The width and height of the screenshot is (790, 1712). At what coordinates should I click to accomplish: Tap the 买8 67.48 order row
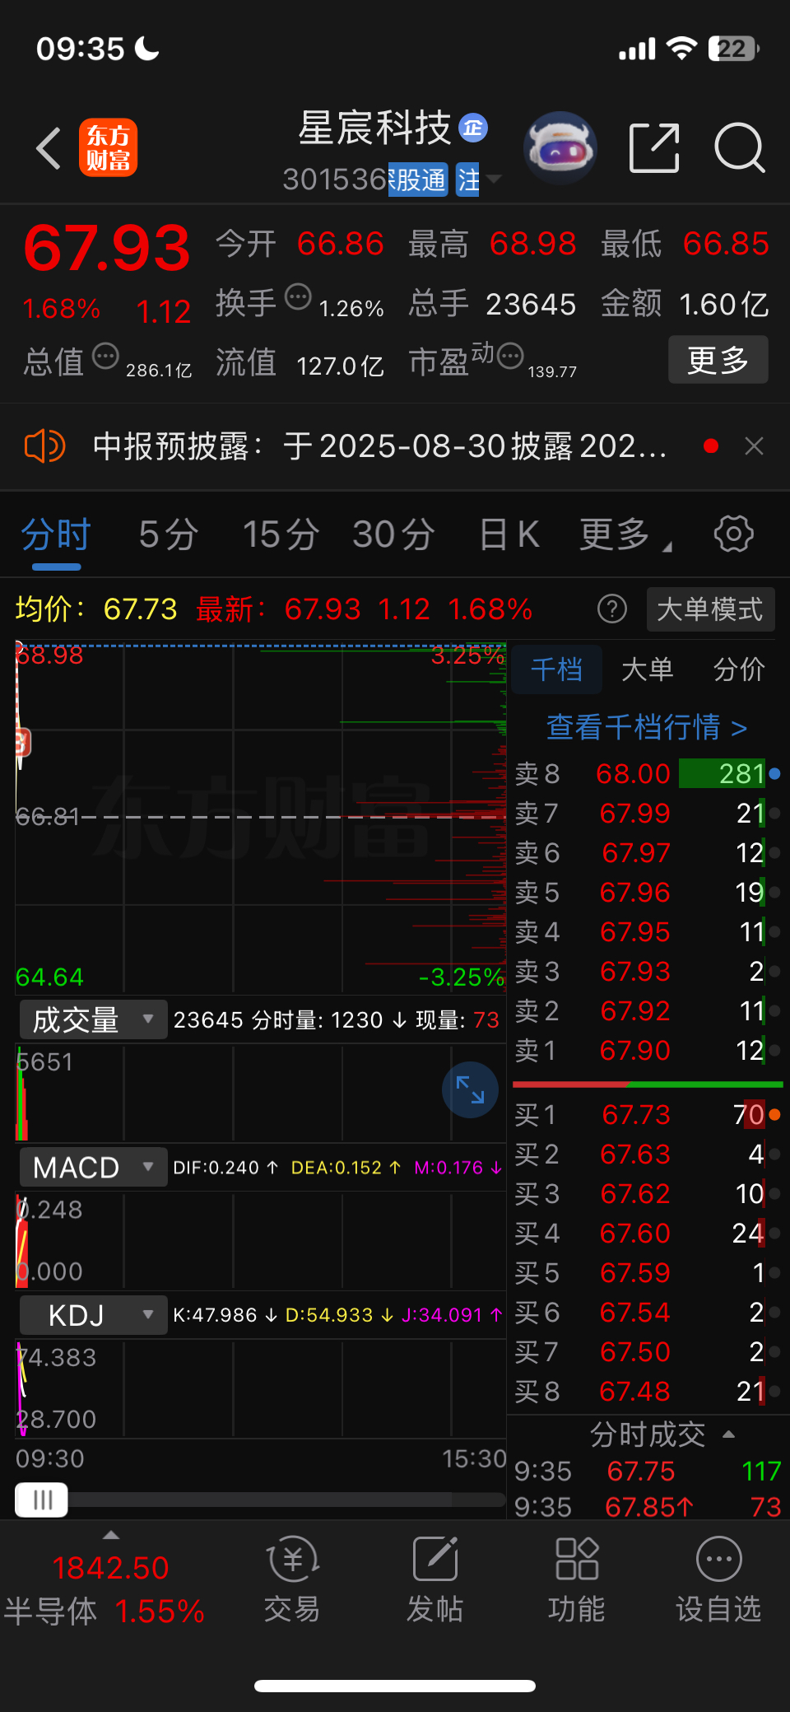pos(647,1392)
